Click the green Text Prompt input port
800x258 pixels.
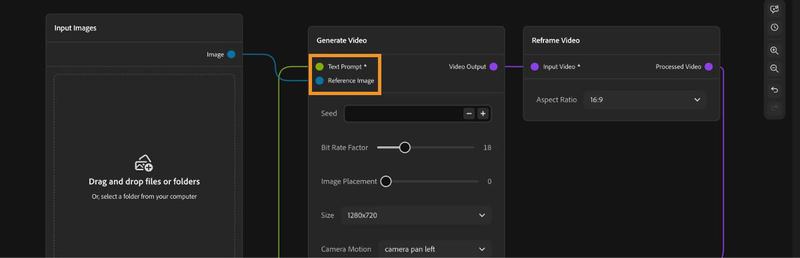pyautogui.click(x=319, y=66)
